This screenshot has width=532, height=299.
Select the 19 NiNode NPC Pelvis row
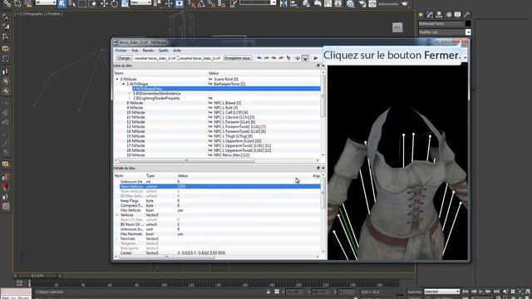tap(218, 155)
